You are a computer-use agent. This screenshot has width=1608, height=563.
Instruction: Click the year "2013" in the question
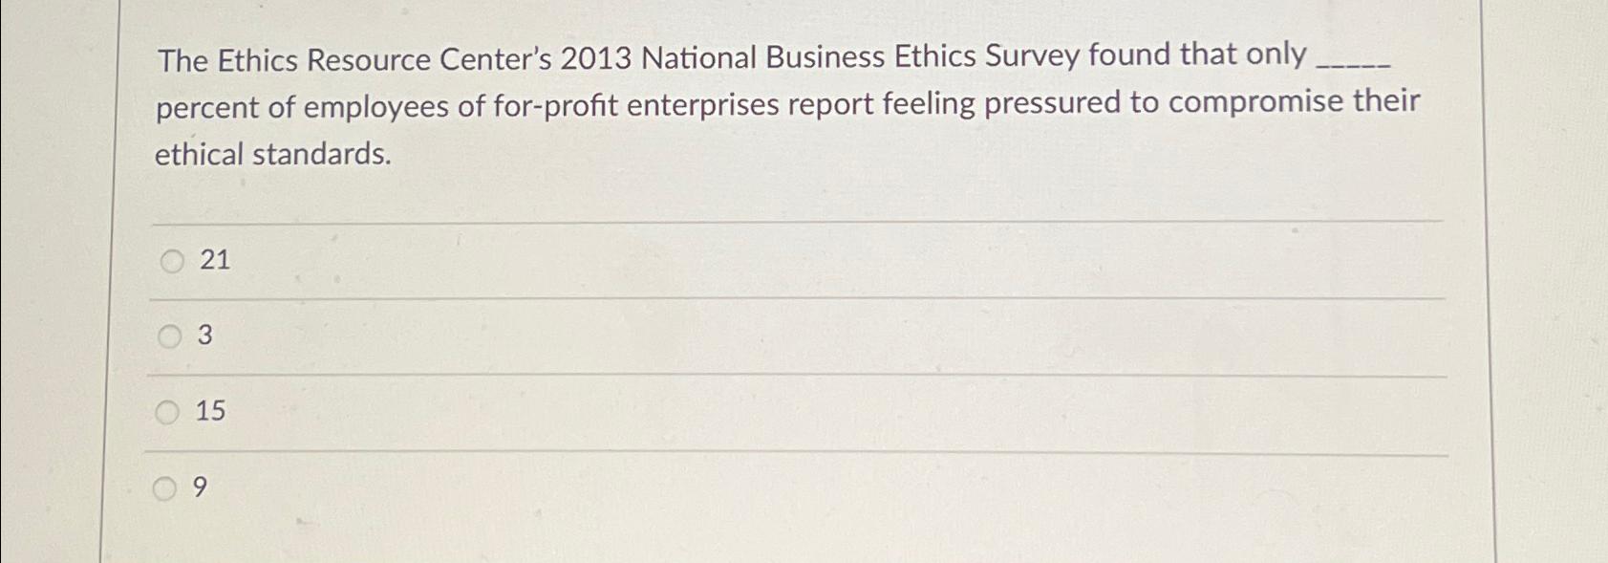pos(596,58)
